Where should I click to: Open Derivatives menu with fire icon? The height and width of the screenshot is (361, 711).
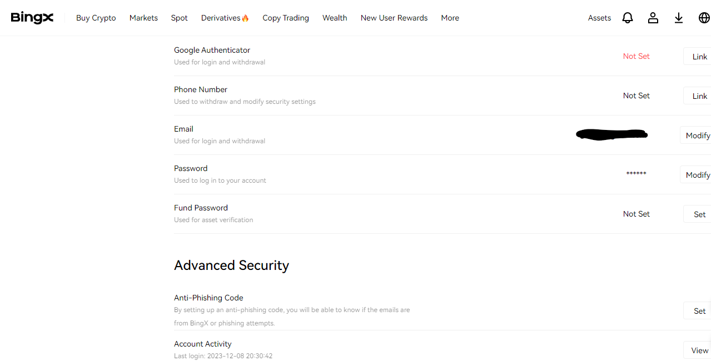(x=225, y=18)
